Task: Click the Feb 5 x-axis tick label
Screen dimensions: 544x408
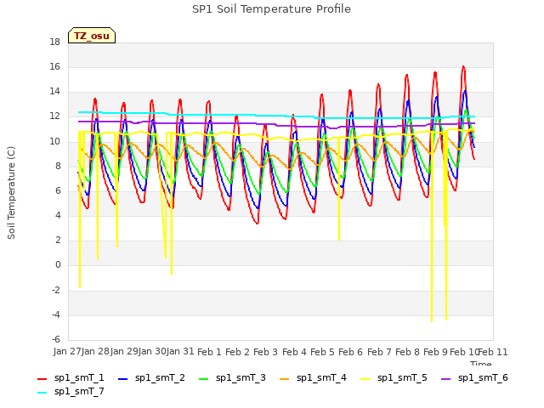Action: pos(322,352)
